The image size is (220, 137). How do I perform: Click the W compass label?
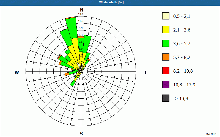click(17, 72)
